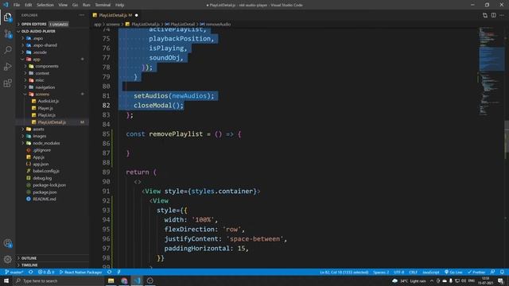Screen dimensions: 509x286
Task: Open the Extensions view
Action: [7, 83]
